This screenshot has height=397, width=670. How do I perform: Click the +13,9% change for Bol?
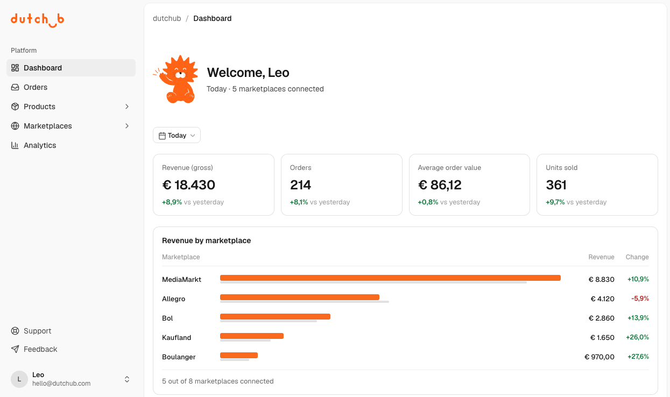pos(638,318)
